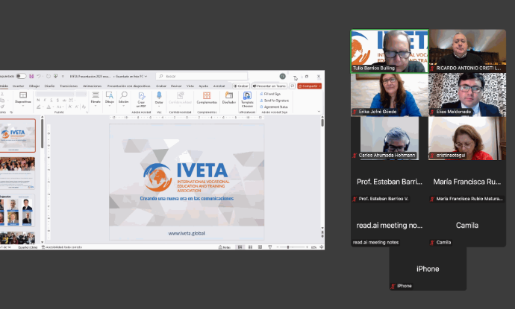
Task: Click the red Compartir button
Action: pos(310,86)
